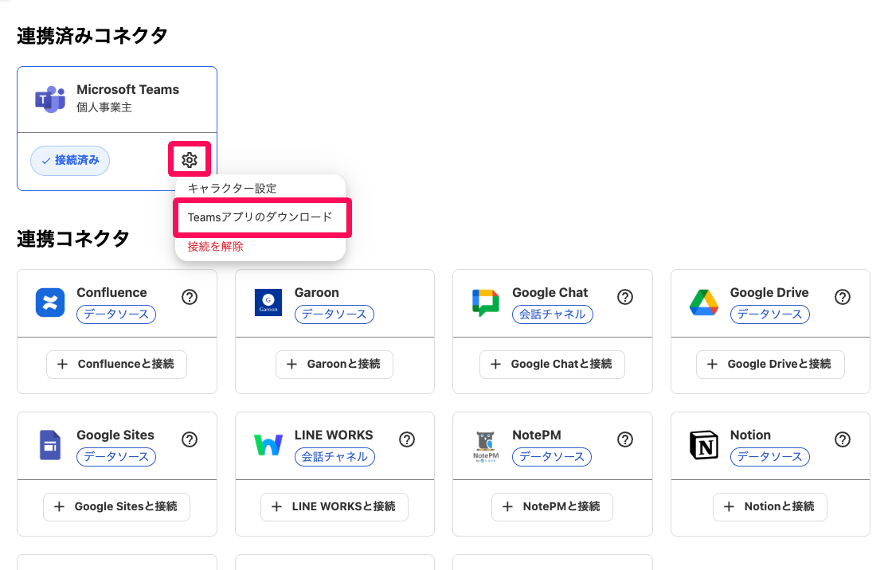The image size is (888, 570).
Task: Click the Confluenceと接続 button
Action: coord(116,364)
